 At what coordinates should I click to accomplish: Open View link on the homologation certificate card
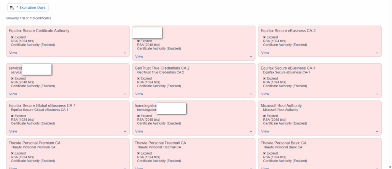139,131
